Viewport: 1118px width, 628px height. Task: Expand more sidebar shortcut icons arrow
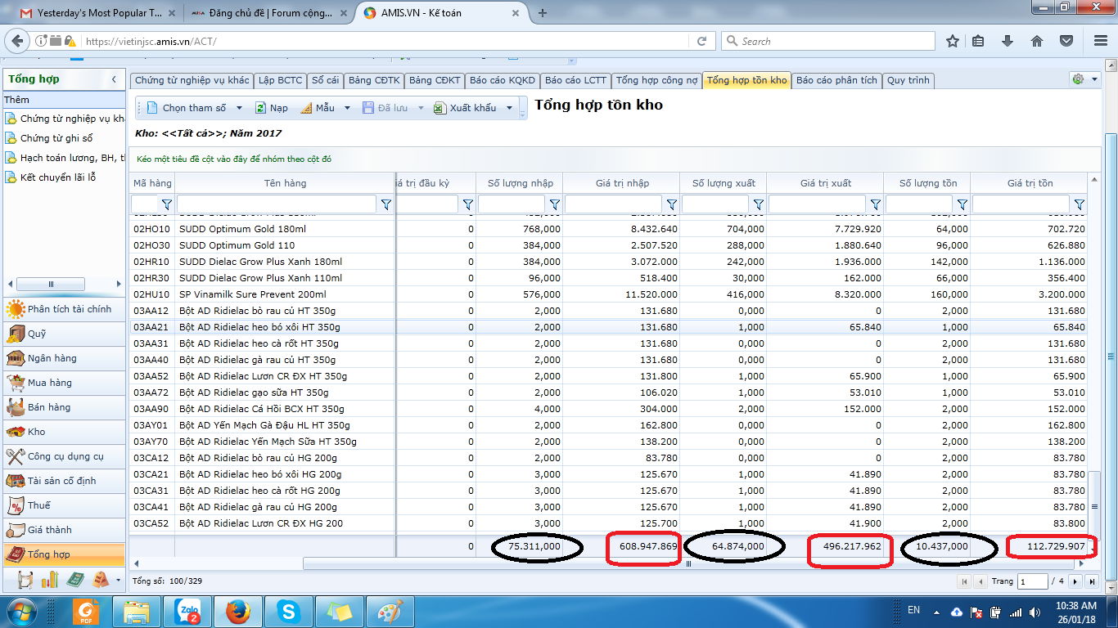119,580
